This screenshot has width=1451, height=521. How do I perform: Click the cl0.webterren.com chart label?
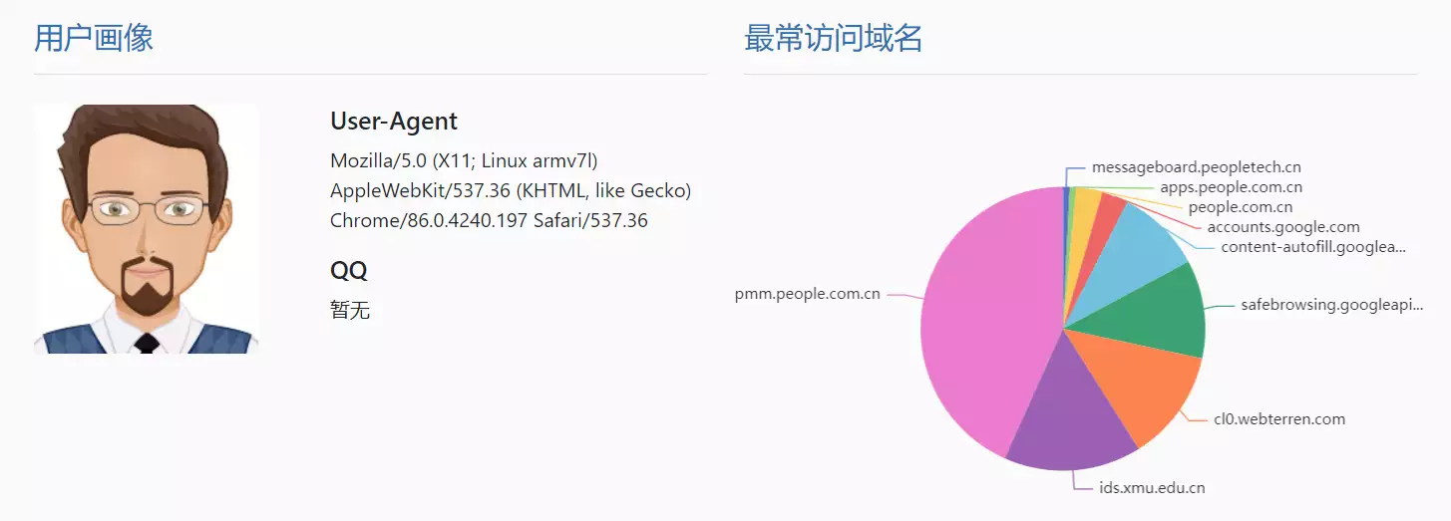tap(1279, 419)
